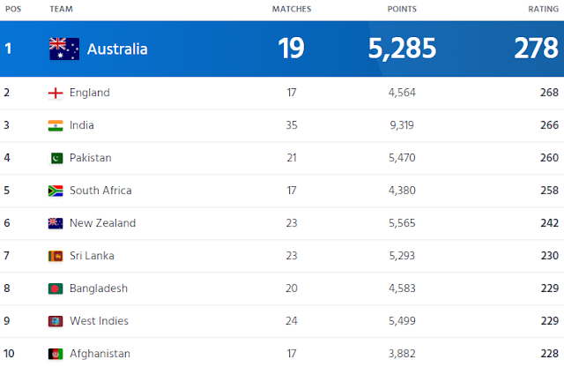The height and width of the screenshot is (367, 564).
Task: Click the Sri Lanka flag icon
Action: pos(56,256)
